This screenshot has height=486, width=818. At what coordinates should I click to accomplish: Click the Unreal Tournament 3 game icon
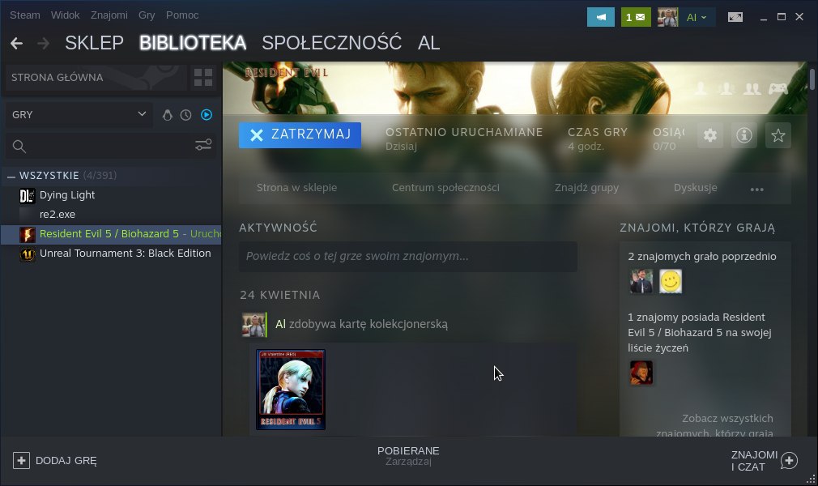27,254
